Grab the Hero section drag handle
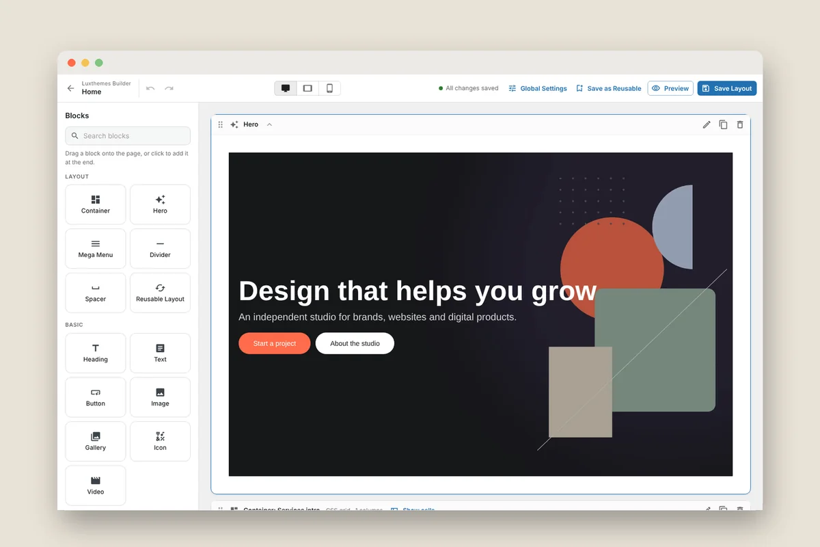This screenshot has width=820, height=547. tap(220, 124)
